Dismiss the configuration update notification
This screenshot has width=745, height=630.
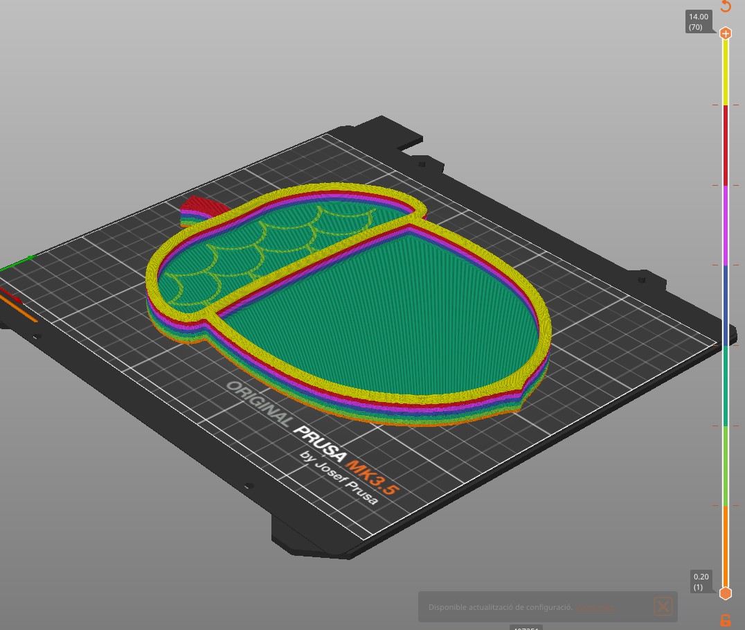(663, 606)
